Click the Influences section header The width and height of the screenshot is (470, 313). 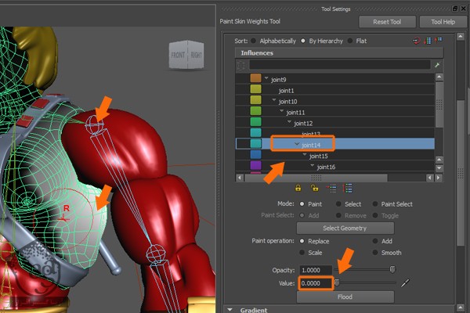[x=339, y=53]
